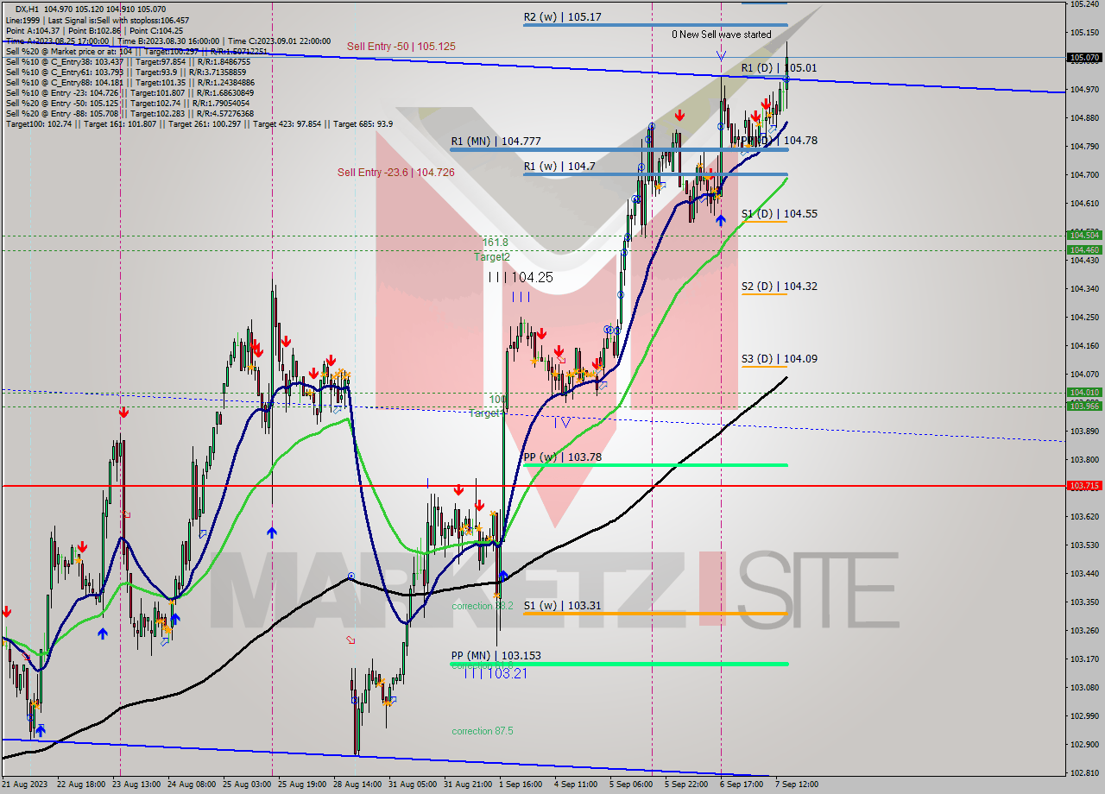Select the 'Target100: 102.74' targets line
Image resolution: width=1105 pixels, height=794 pixels.
tap(199, 123)
